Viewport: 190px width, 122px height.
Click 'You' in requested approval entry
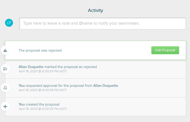(22, 85)
